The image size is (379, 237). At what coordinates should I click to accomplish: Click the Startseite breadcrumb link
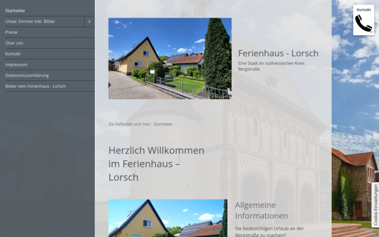point(163,124)
